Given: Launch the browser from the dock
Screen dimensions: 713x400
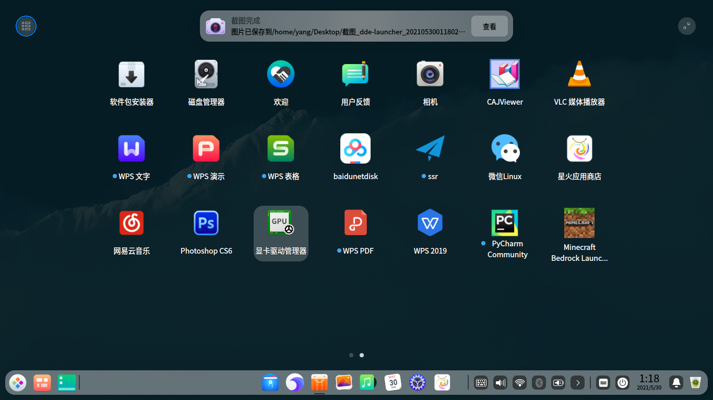Looking at the screenshot, I should [x=295, y=383].
